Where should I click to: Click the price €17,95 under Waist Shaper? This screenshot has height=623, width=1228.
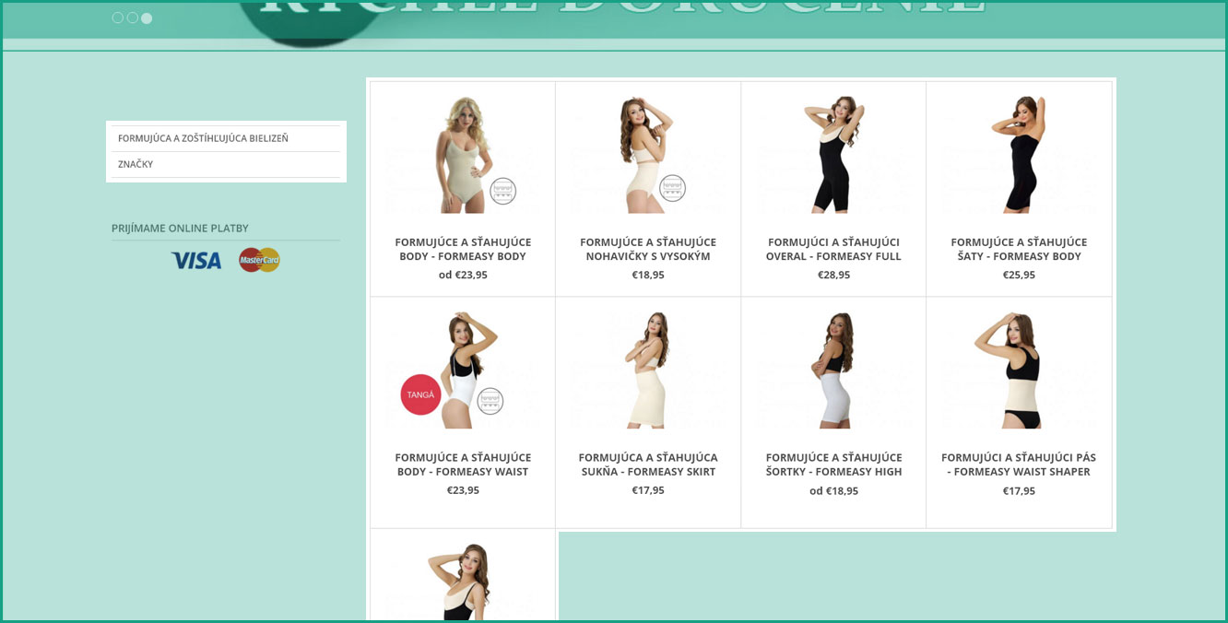tap(1019, 491)
